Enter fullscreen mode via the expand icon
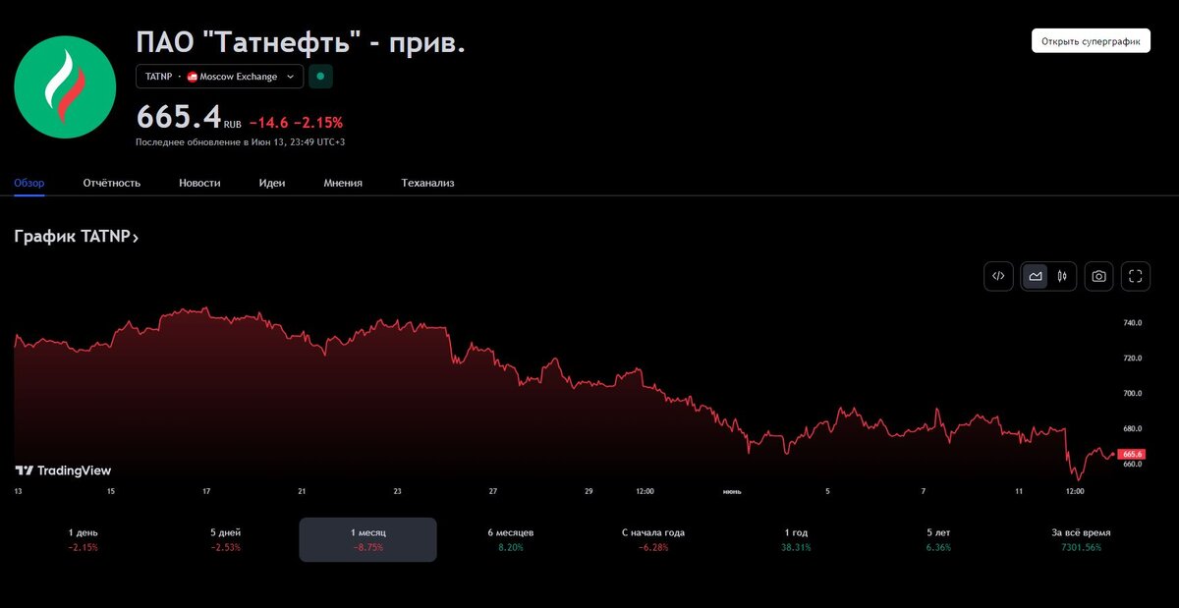This screenshot has height=608, width=1179. 1135,276
